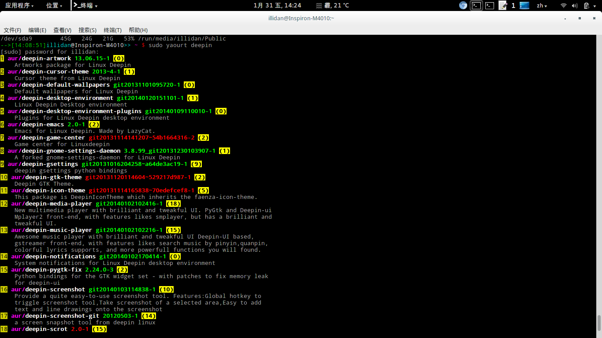Open the 文件(F) menu

coord(12,30)
